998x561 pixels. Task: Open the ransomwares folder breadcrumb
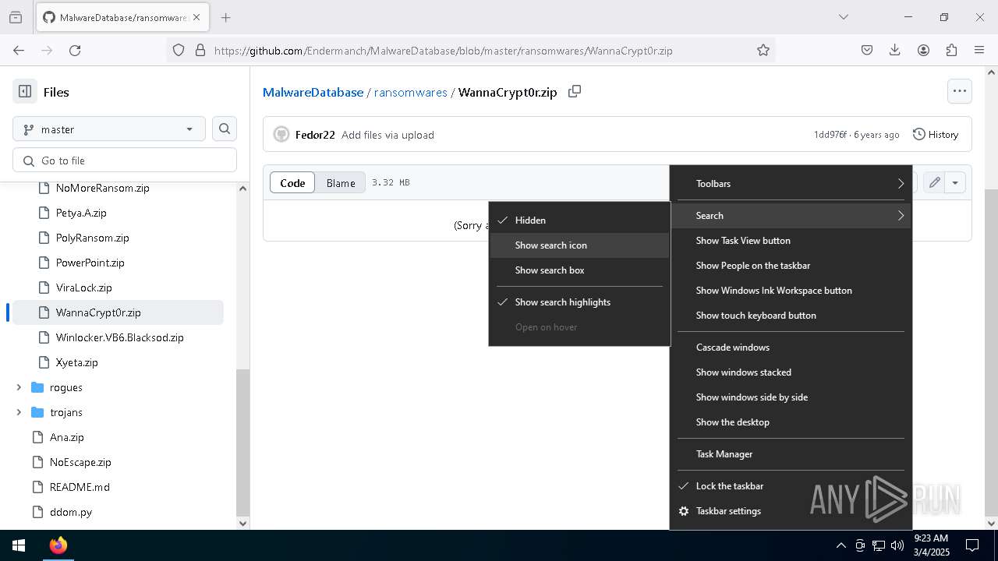click(411, 92)
